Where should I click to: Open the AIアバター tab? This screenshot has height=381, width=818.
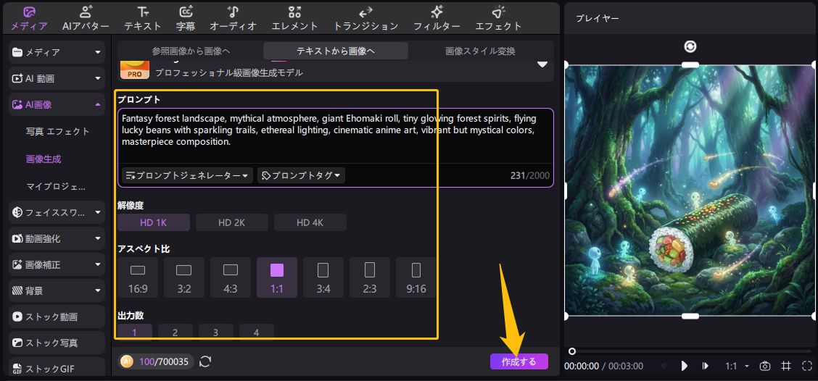click(86, 18)
